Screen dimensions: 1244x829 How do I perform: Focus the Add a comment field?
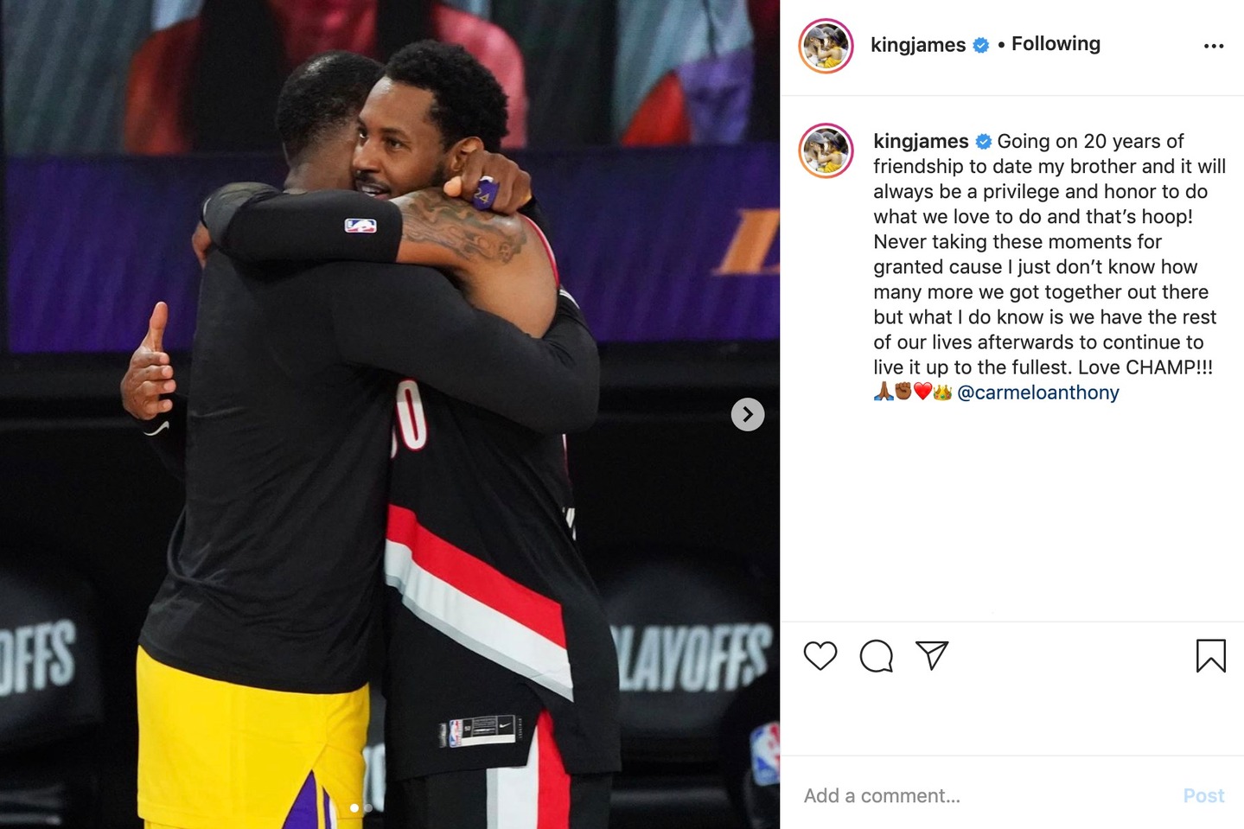coord(986,795)
